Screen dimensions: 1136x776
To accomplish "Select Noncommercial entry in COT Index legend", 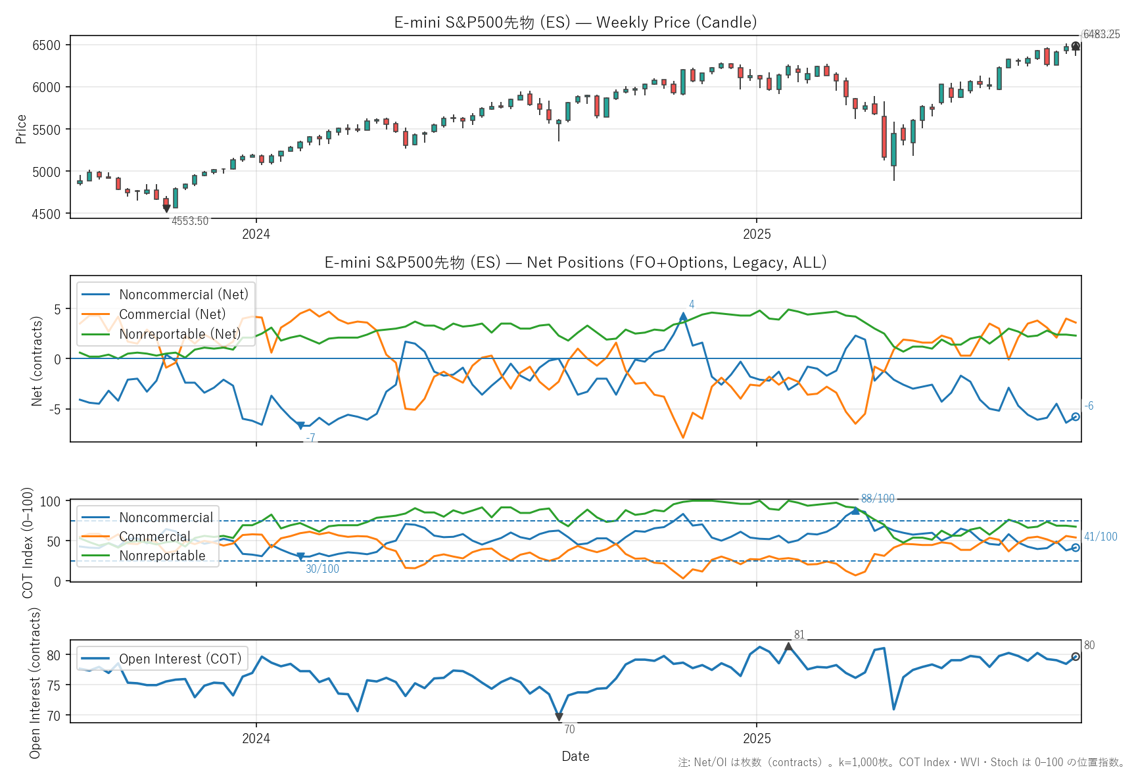I will pos(166,518).
